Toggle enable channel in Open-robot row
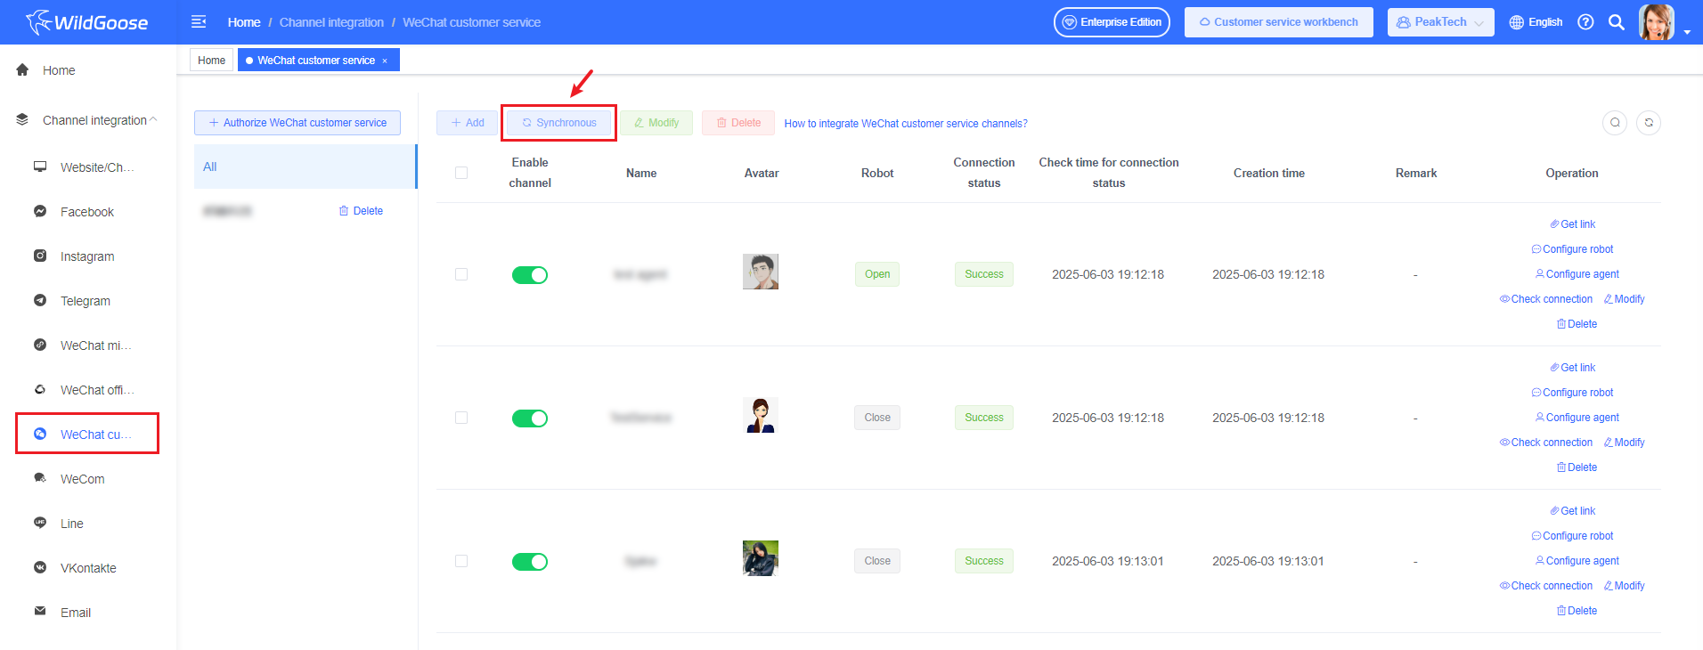 point(530,275)
